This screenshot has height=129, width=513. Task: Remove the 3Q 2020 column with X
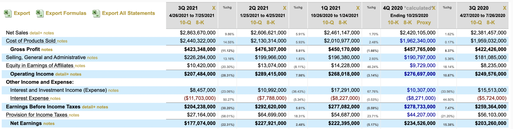click(504, 8)
